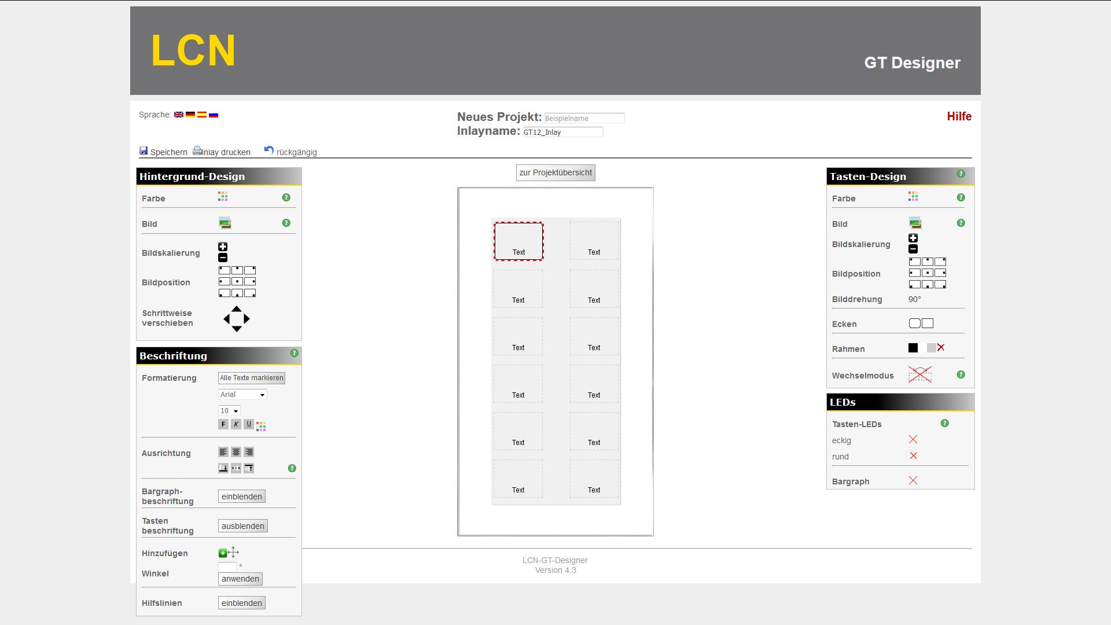Image resolution: width=1111 pixels, height=625 pixels.
Task: Nudge background image down with arrow
Action: (x=237, y=329)
